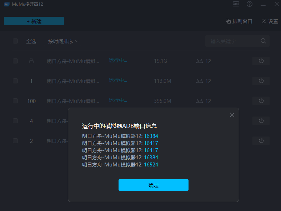Expand the 按时间排序 sort dropdown
Image resolution: width=281 pixels, height=211 pixels.
click(x=62, y=41)
